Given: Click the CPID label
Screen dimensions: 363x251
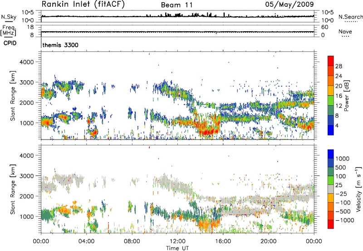Looking at the screenshot, I should pos(10,43).
